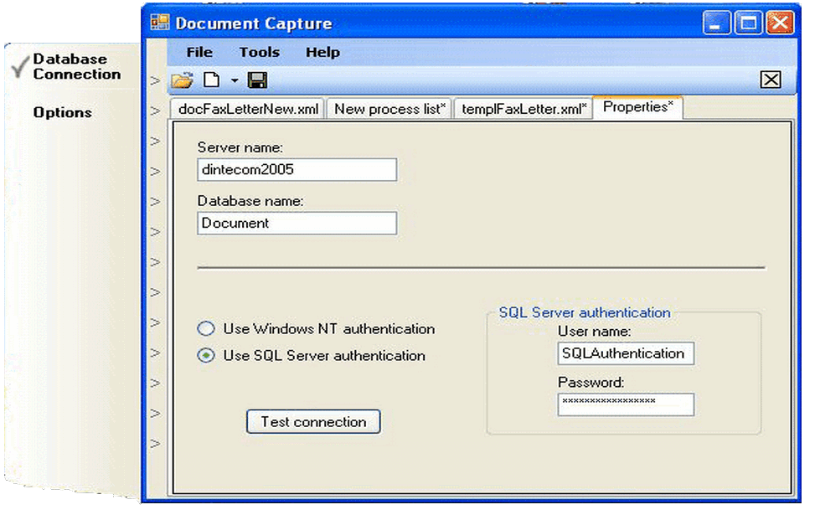Open the File menu

(x=199, y=52)
